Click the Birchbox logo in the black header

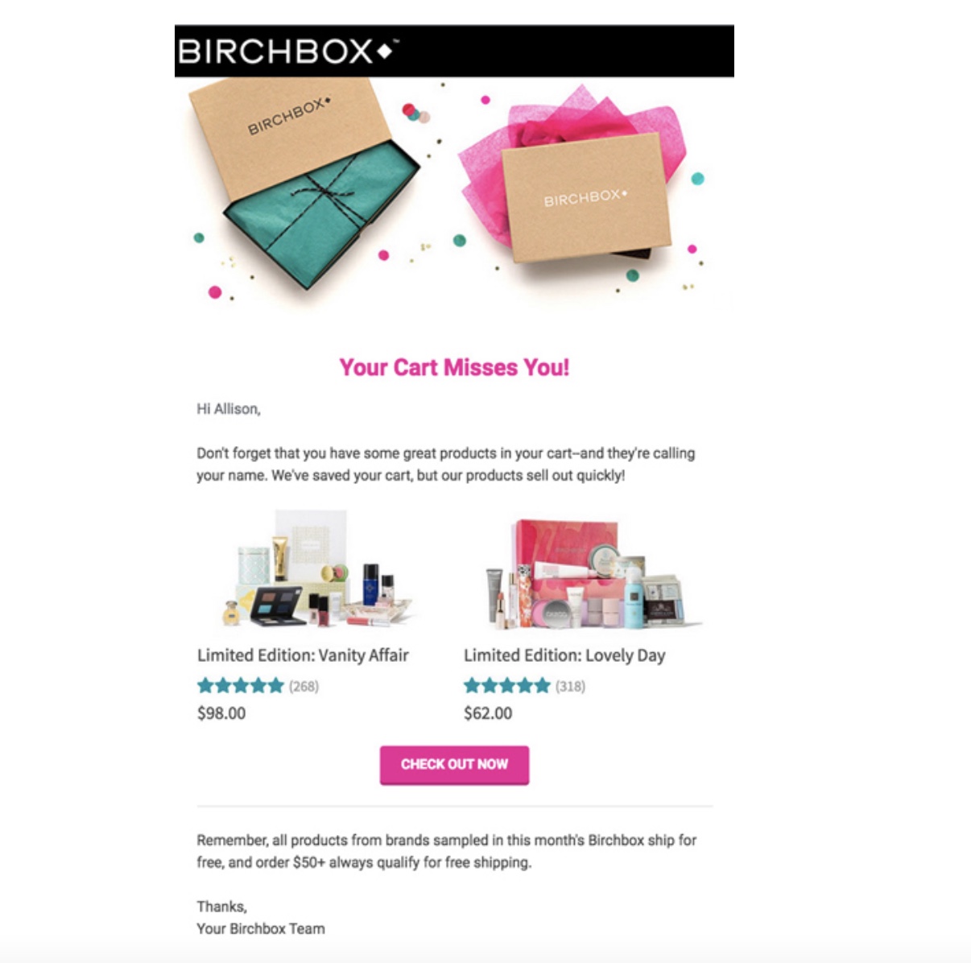pyautogui.click(x=287, y=52)
